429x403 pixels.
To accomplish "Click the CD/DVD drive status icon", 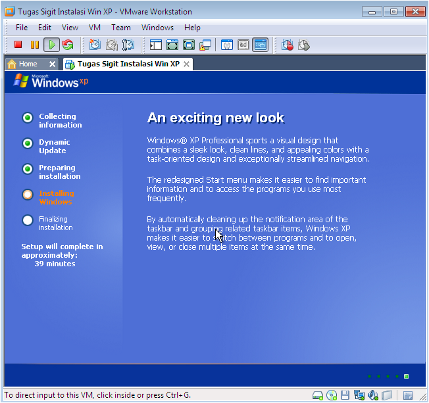I will click(x=332, y=395).
